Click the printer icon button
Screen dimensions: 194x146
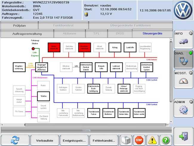(x=126, y=140)
